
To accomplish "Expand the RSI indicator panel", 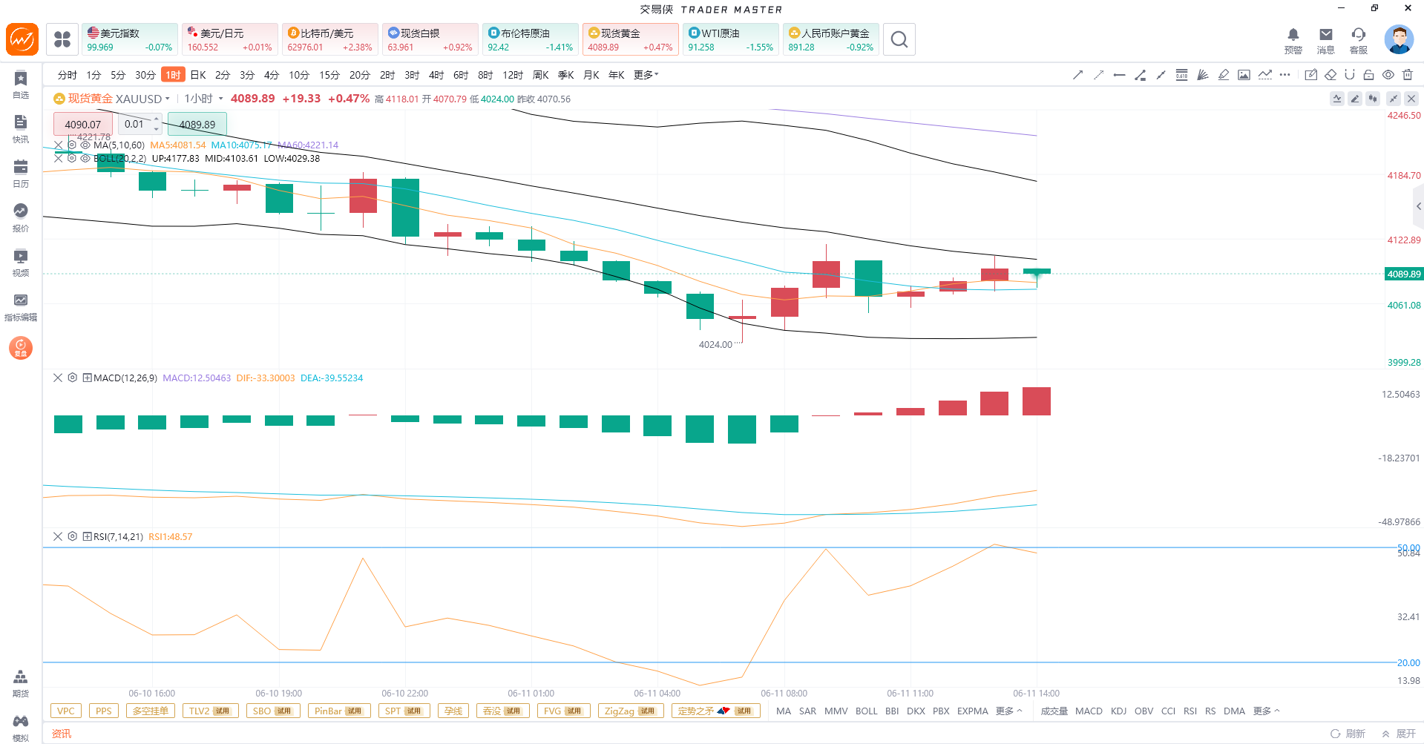I will coord(87,536).
